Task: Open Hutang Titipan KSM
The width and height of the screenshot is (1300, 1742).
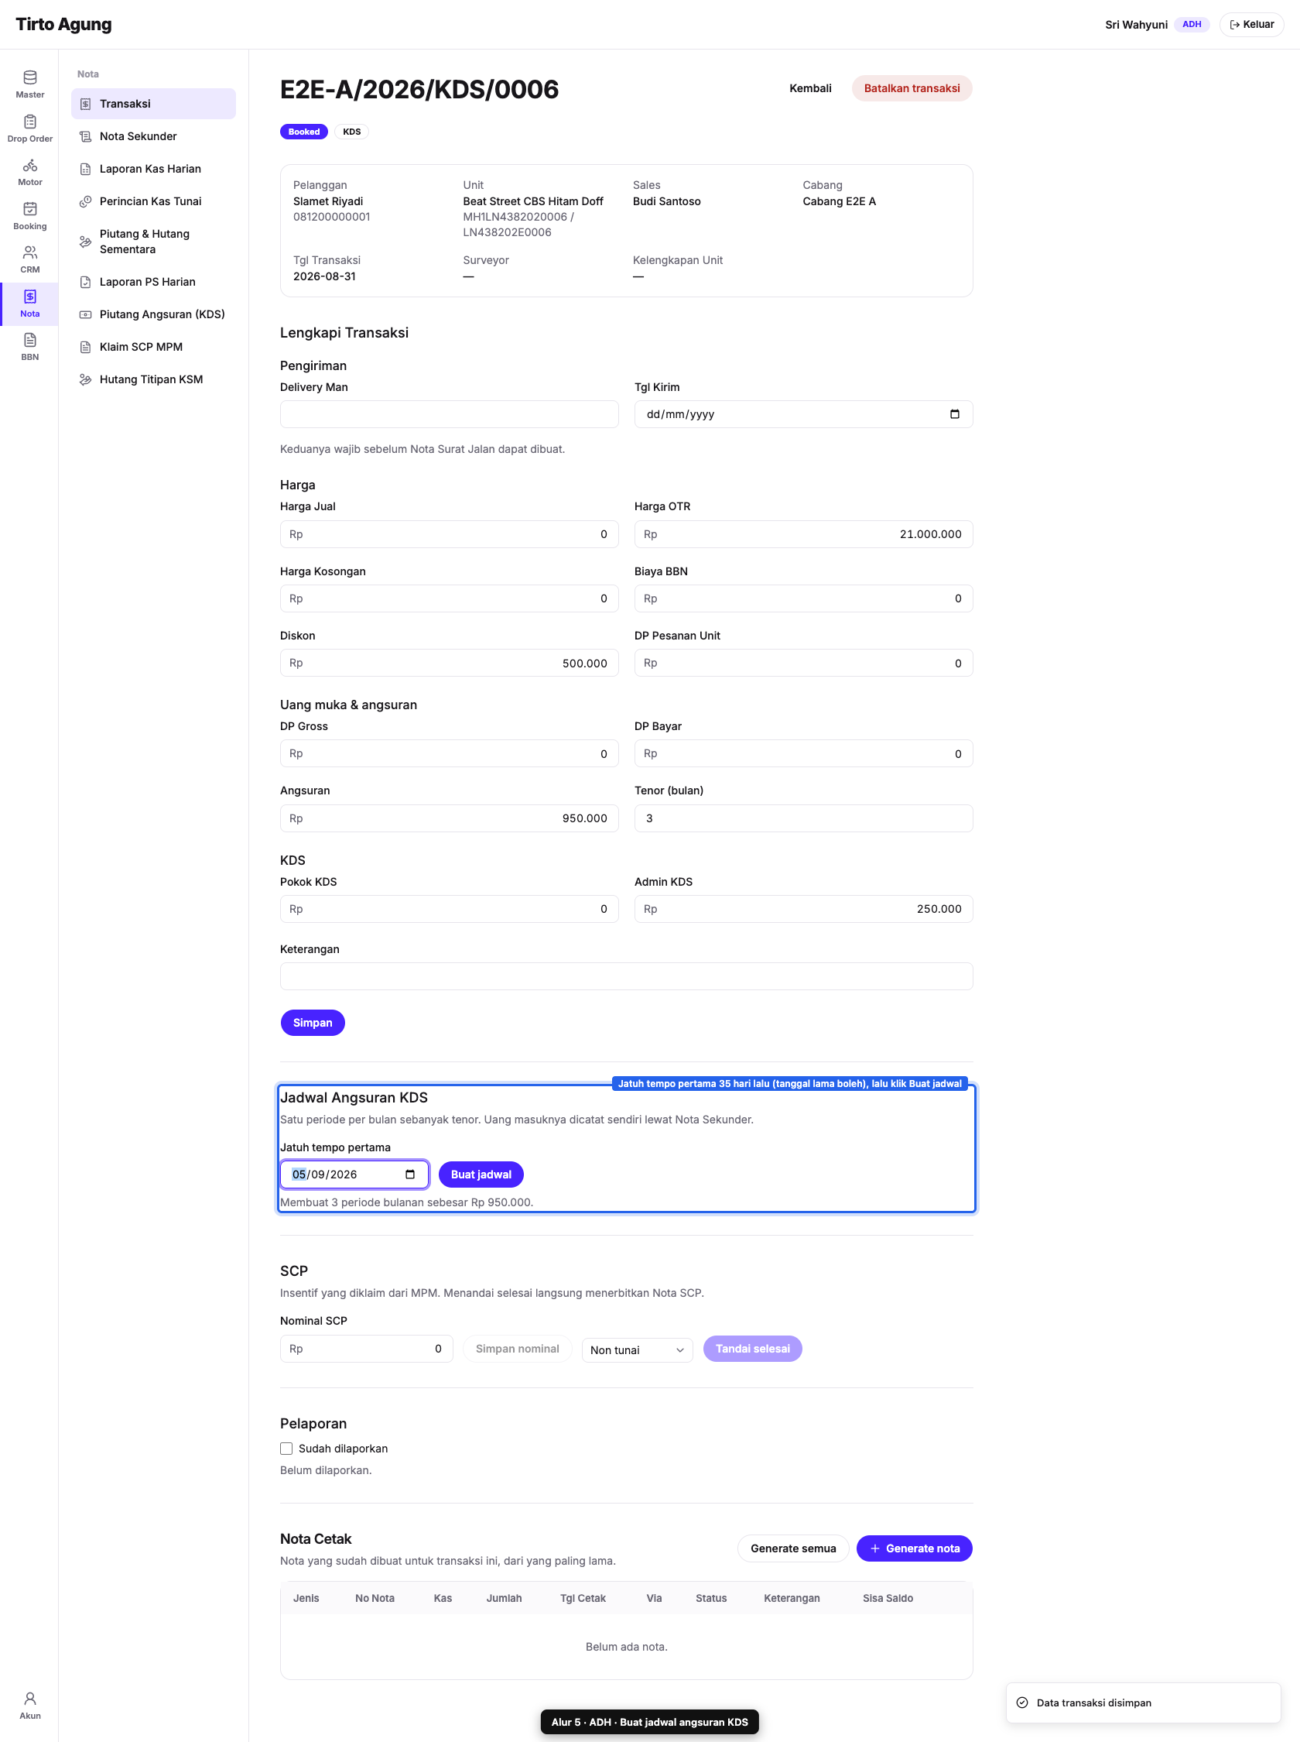Action: pyautogui.click(x=153, y=379)
